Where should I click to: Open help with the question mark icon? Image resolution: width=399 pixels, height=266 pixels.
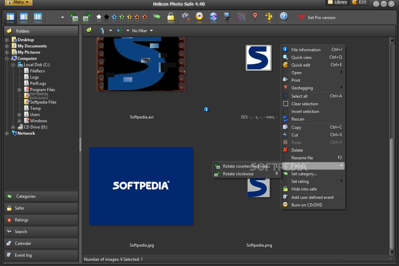(284, 16)
